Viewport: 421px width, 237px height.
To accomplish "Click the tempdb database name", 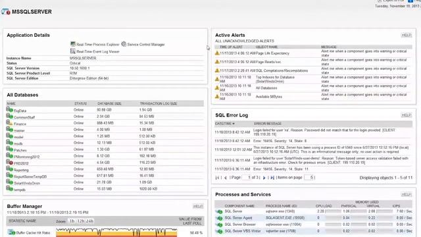I will tap(20, 190).
